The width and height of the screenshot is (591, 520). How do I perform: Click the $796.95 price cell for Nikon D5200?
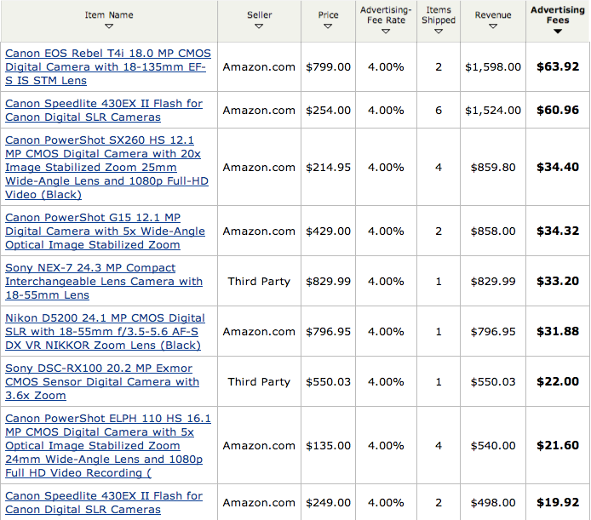pyautogui.click(x=328, y=332)
